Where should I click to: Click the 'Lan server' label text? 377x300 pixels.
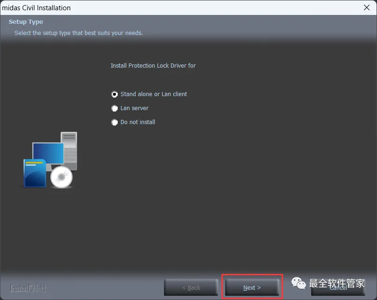(x=135, y=108)
